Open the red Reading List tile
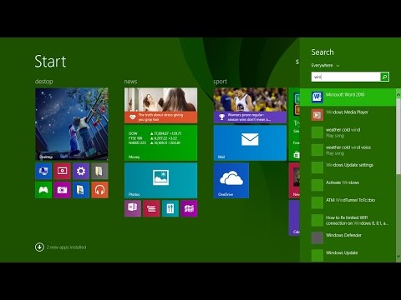This screenshot has width=401, height=300. (151, 208)
